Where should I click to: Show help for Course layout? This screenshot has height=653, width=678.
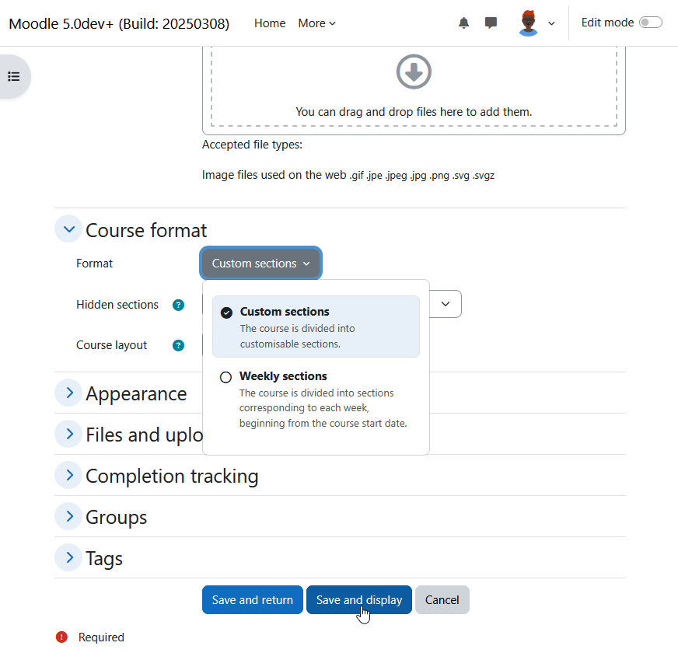tap(178, 345)
